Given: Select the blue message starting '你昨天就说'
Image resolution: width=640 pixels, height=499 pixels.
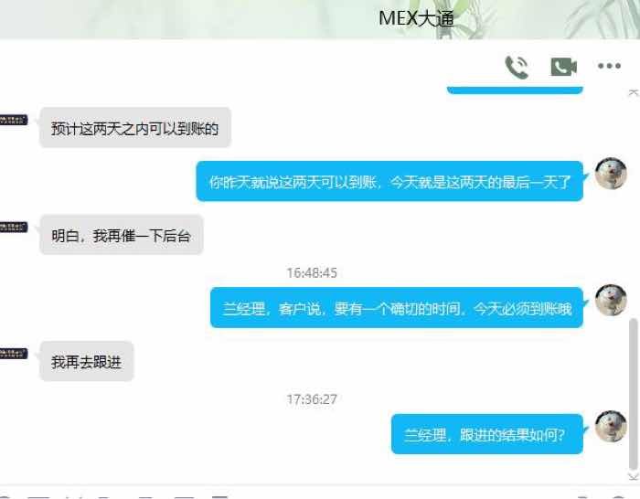Looking at the screenshot, I should click(x=389, y=181).
